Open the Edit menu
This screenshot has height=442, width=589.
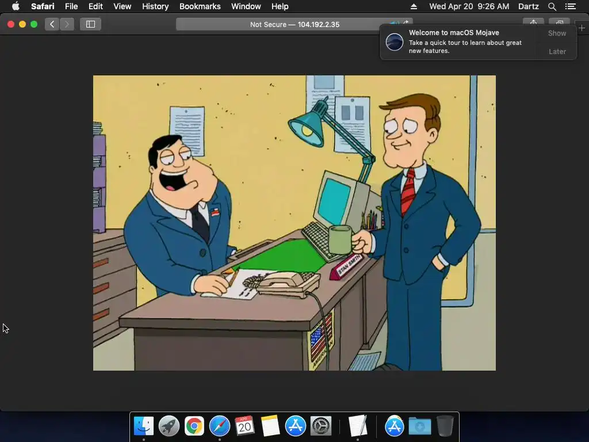pos(95,6)
